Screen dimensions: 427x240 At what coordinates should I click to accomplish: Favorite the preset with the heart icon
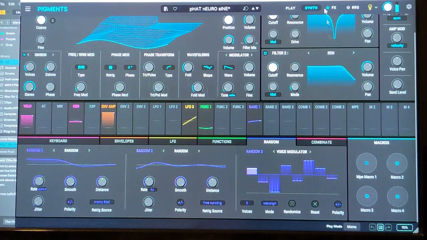[x=175, y=9]
